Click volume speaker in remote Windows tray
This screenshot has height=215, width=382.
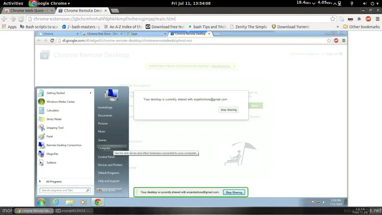(324, 202)
